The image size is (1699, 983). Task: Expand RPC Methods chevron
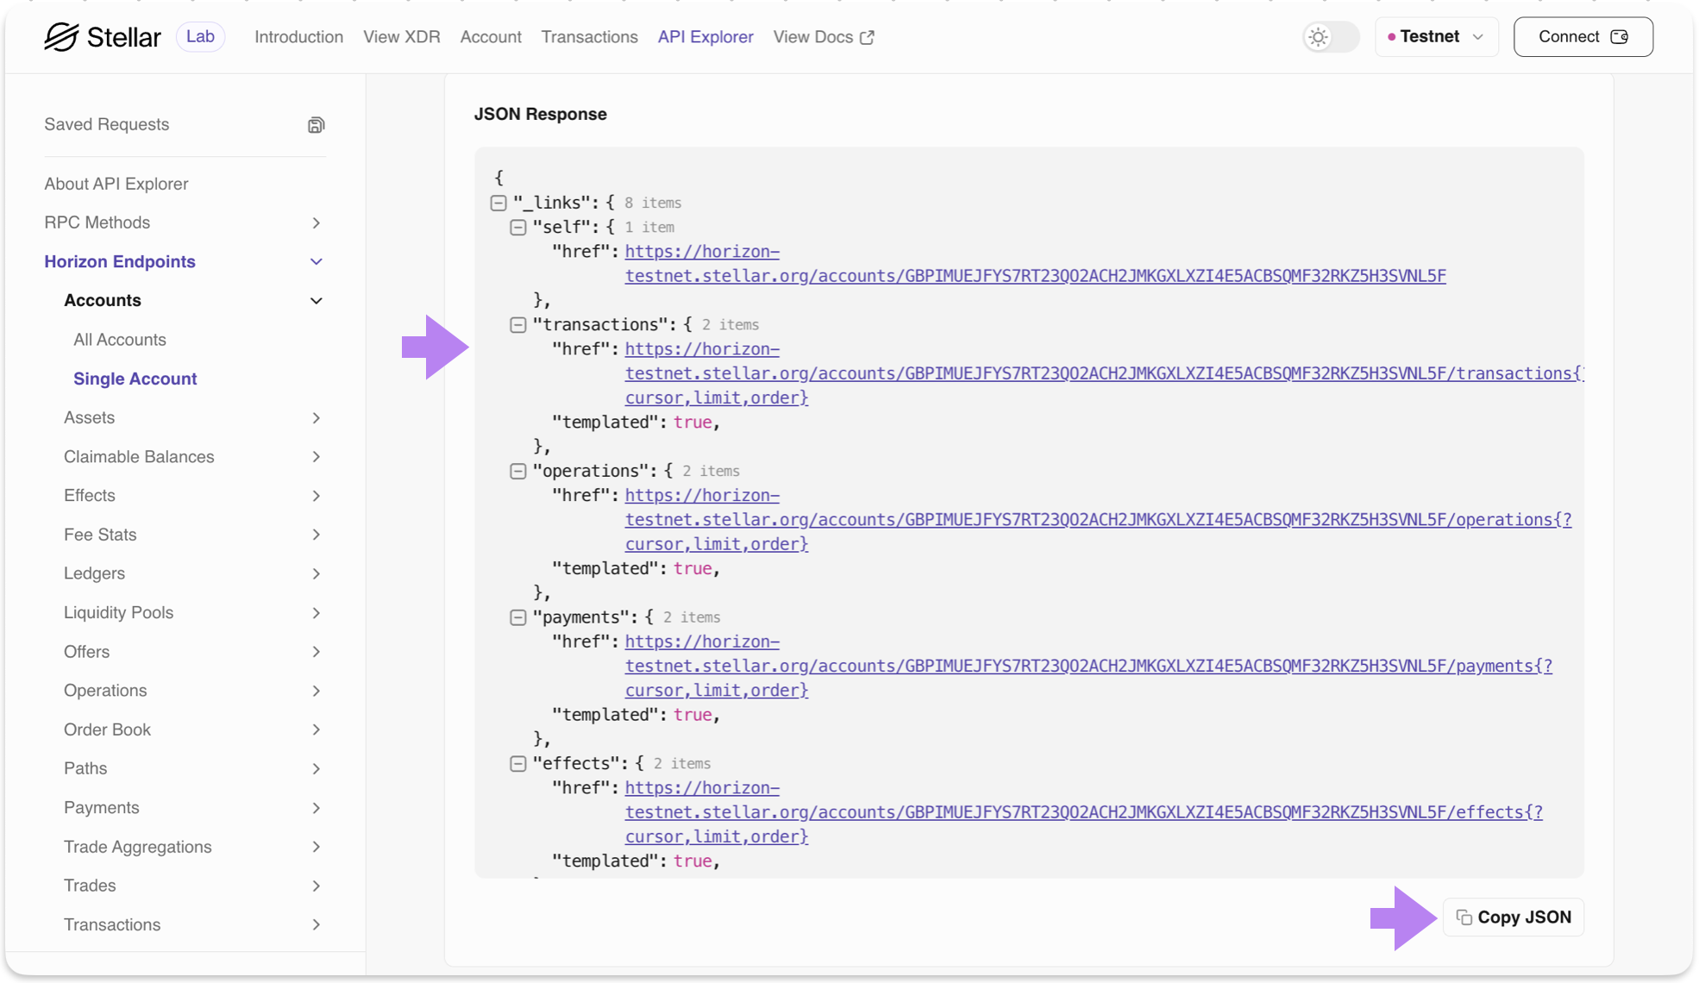coord(317,223)
